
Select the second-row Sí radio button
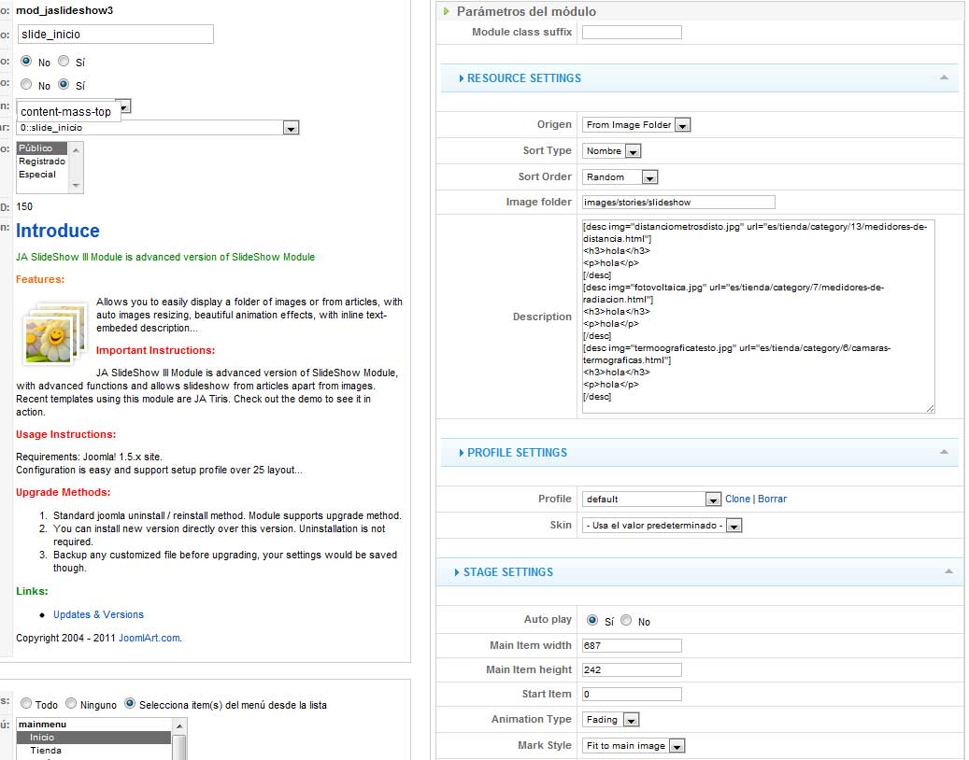[64, 84]
